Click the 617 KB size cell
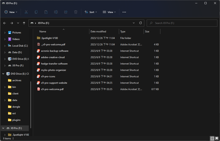This screenshot has height=141, width=220. click(155, 89)
